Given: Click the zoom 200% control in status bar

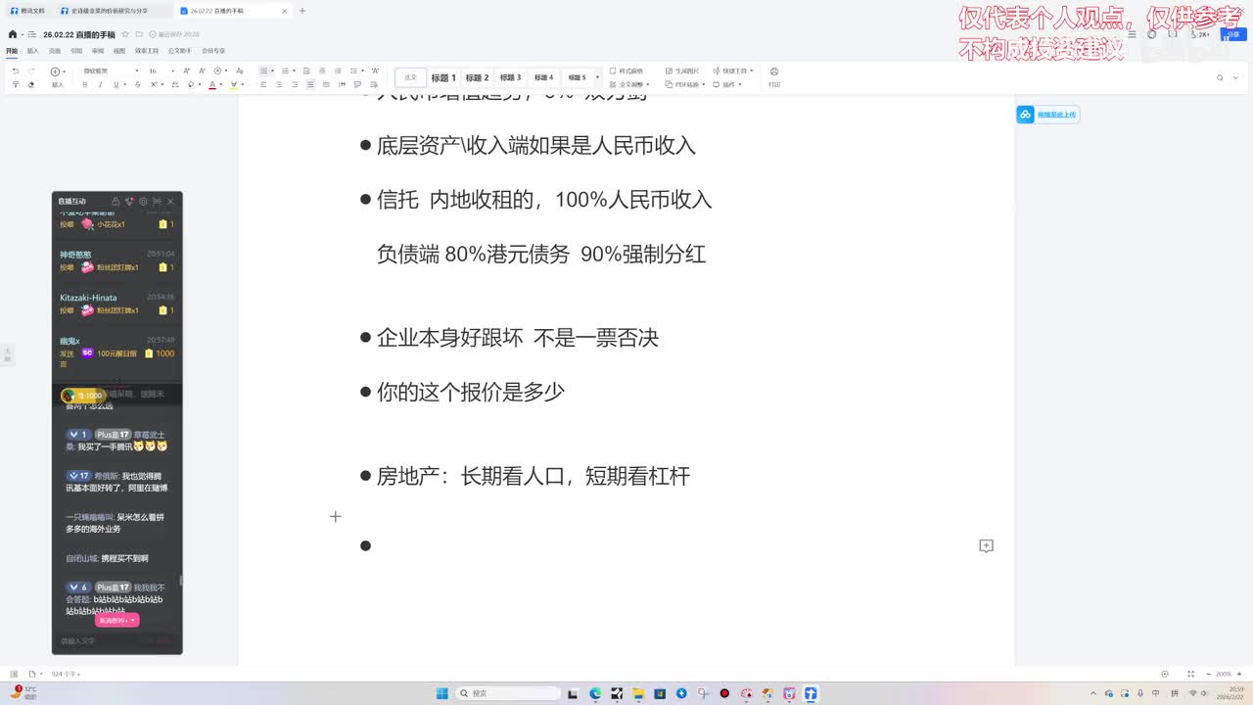Looking at the screenshot, I should [x=1225, y=674].
